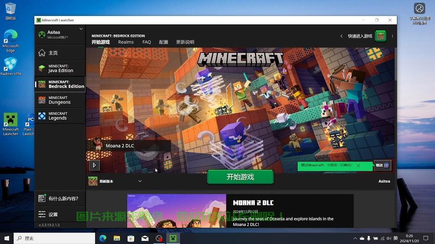Dismiss the green gift tooltip
The image size is (435, 244).
point(358,166)
